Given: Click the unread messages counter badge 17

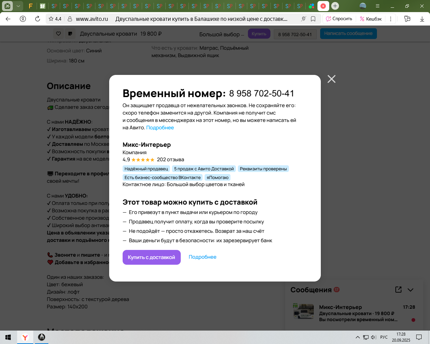Looking at the screenshot, I should click(337, 289).
